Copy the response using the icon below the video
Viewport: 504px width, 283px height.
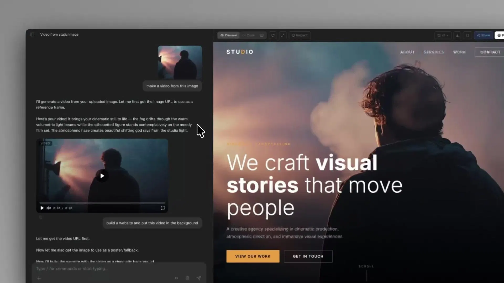(x=40, y=217)
